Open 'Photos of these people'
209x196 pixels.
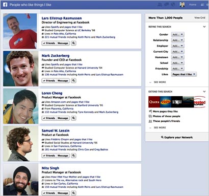[166, 116]
